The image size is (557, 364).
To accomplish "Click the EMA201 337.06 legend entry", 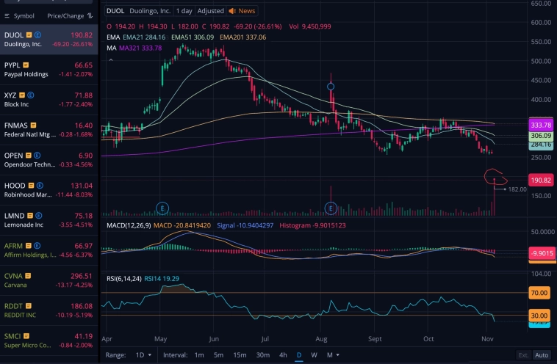I will 243,37.
